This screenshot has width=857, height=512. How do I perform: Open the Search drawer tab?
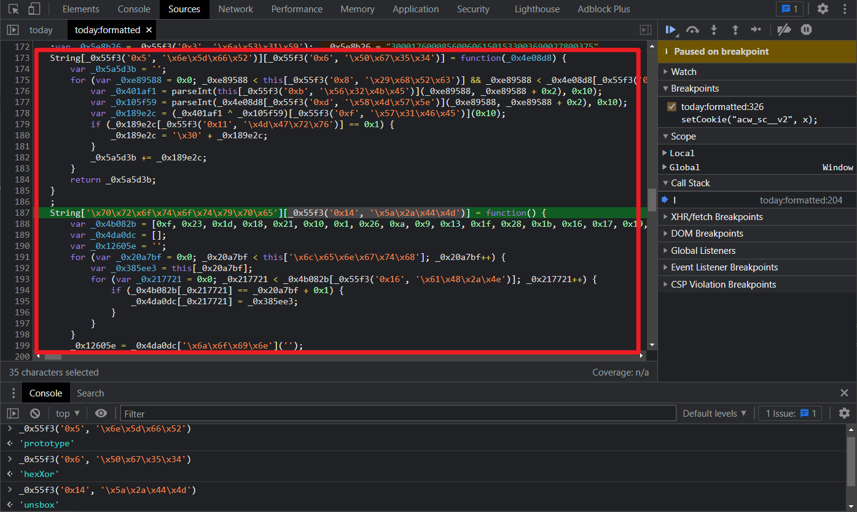pos(90,393)
